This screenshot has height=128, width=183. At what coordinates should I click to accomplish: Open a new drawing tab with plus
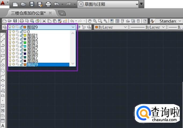pyautogui.click(x=62, y=13)
